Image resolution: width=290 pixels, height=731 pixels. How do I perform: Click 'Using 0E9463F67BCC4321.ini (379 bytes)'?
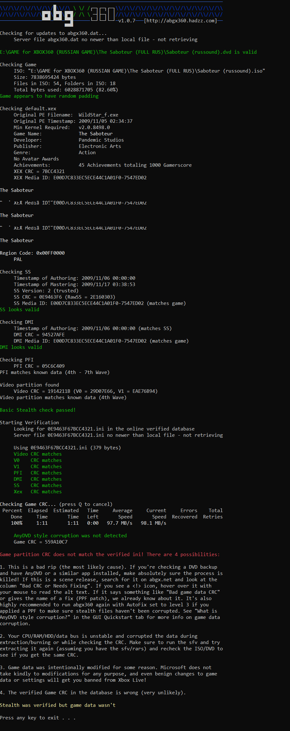click(x=67, y=448)
